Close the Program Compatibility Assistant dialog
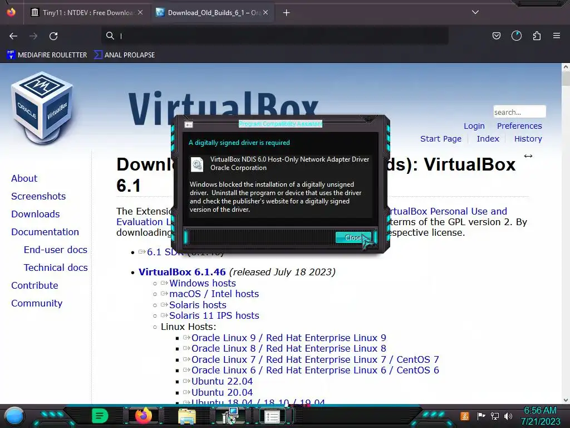Viewport: 570px width, 428px height. point(353,237)
